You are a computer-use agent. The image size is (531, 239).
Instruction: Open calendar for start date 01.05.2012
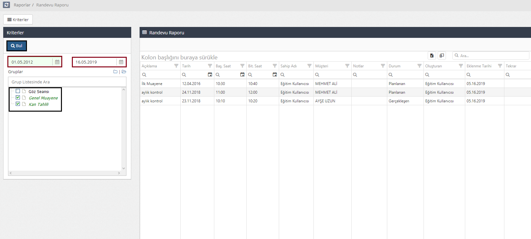click(57, 62)
